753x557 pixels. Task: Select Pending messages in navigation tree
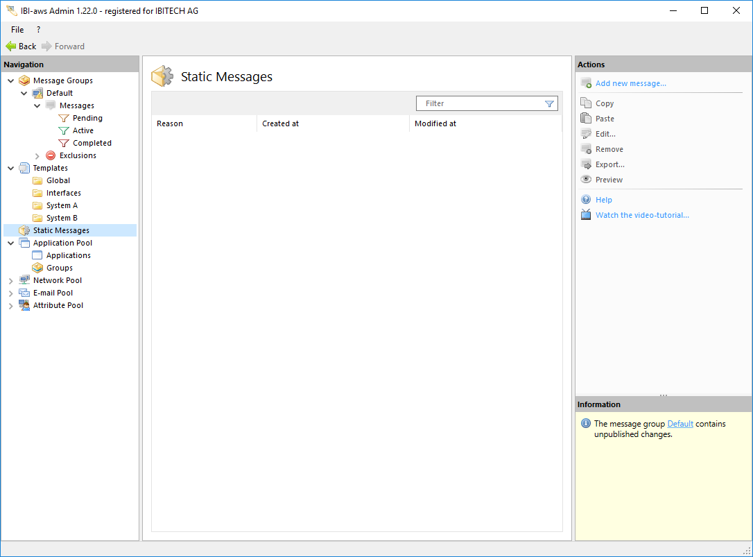pyautogui.click(x=87, y=118)
